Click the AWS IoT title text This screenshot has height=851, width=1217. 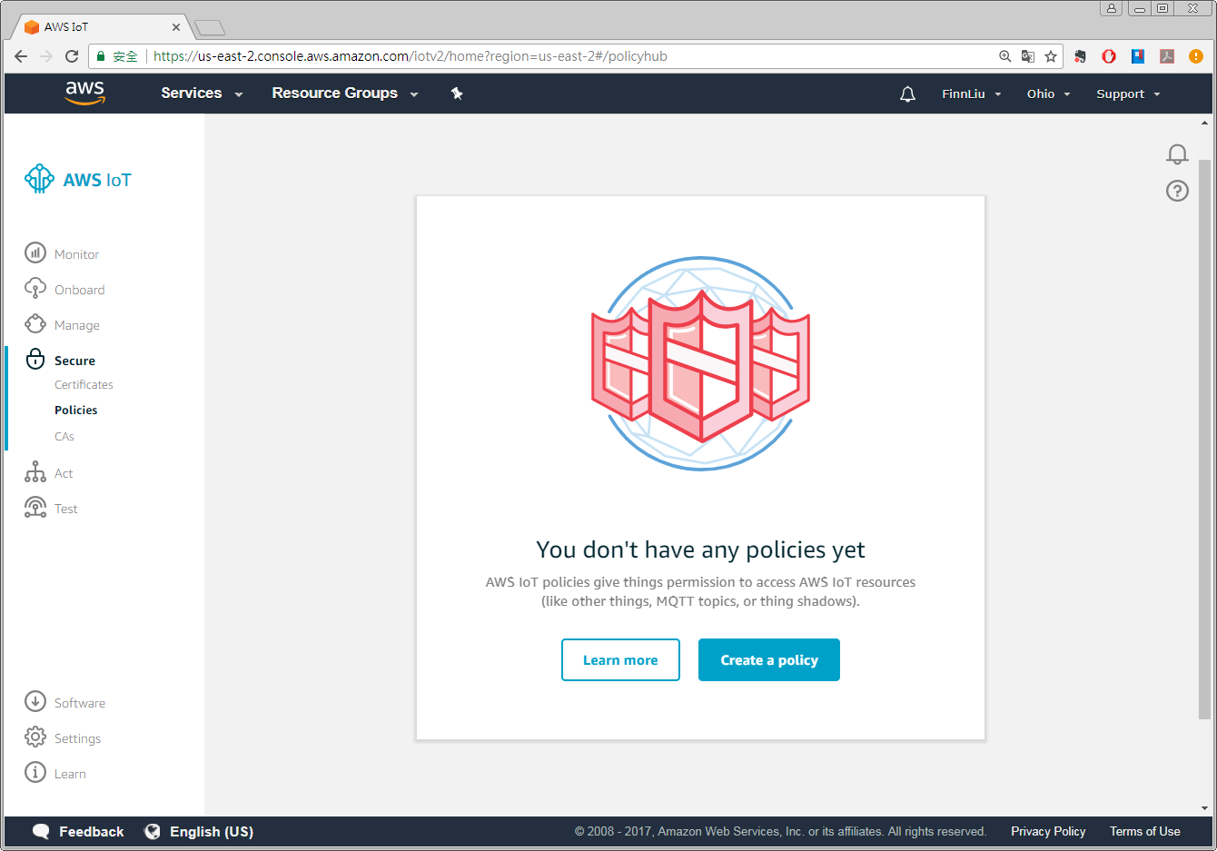97,180
